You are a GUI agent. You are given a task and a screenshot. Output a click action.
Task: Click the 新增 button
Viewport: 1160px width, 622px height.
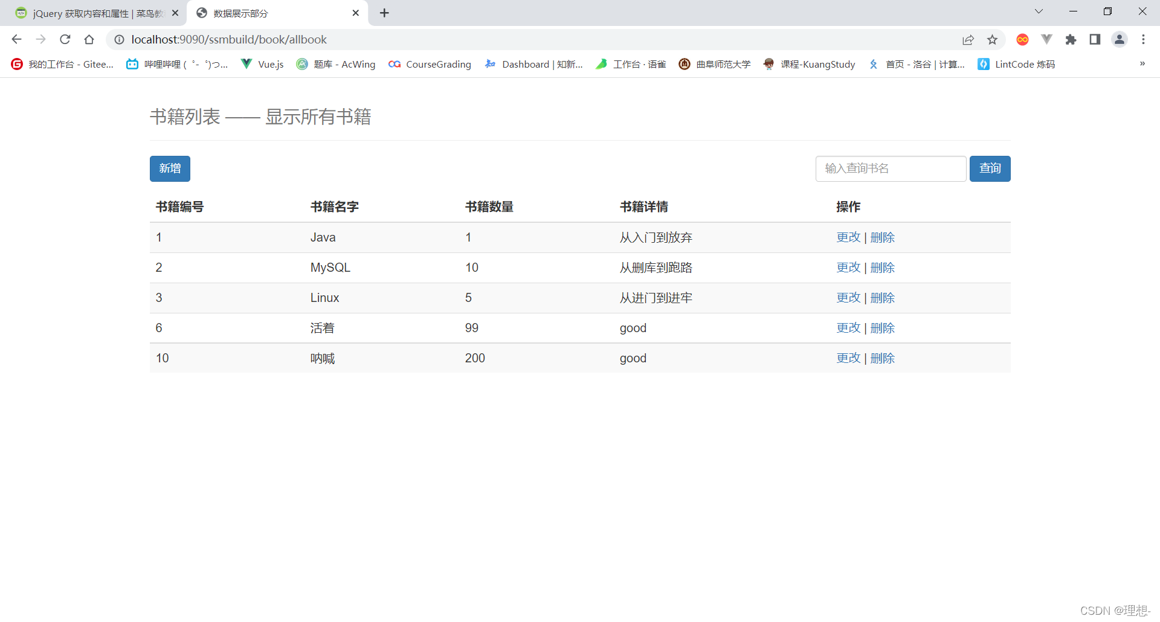(170, 168)
